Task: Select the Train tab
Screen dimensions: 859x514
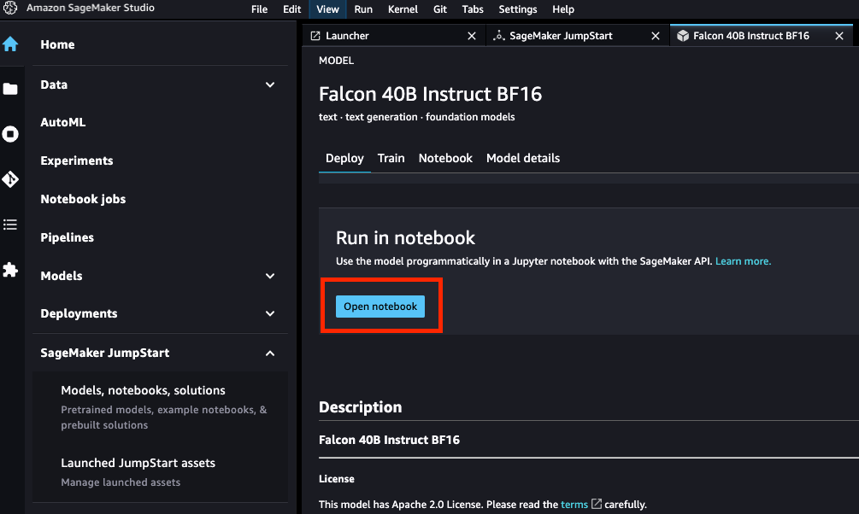Action: [391, 158]
